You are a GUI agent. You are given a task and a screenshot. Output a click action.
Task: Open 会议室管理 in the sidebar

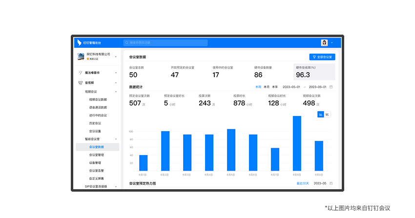[96, 155]
